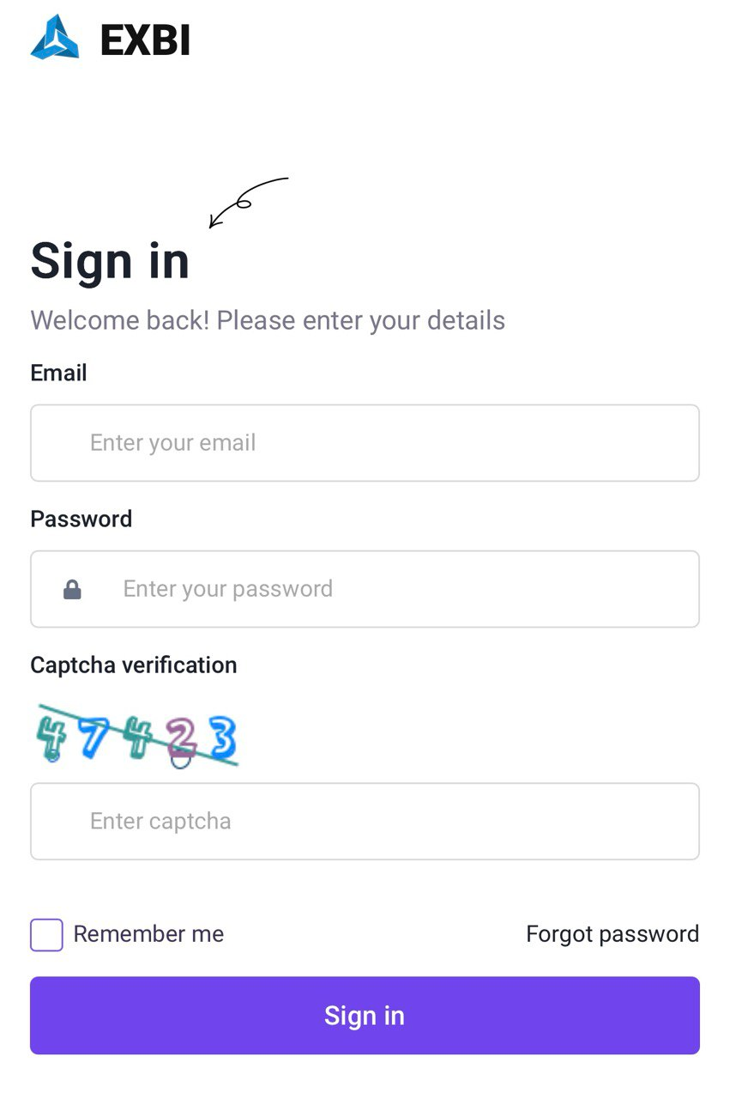Image resolution: width=730 pixels, height=1099 pixels.
Task: Click the EXBI brand name text
Action: click(145, 40)
